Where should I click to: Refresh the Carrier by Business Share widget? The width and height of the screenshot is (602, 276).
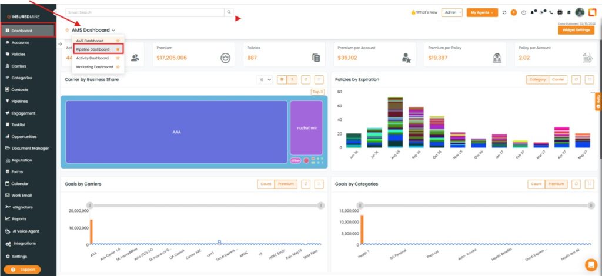click(x=306, y=79)
